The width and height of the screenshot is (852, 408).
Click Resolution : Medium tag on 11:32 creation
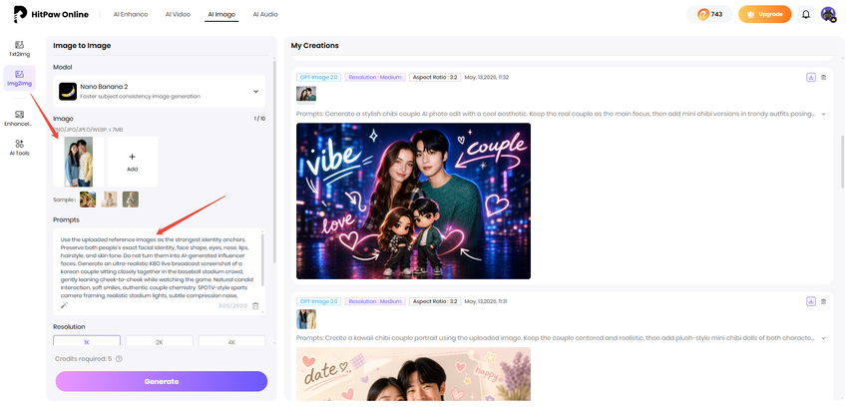[375, 77]
